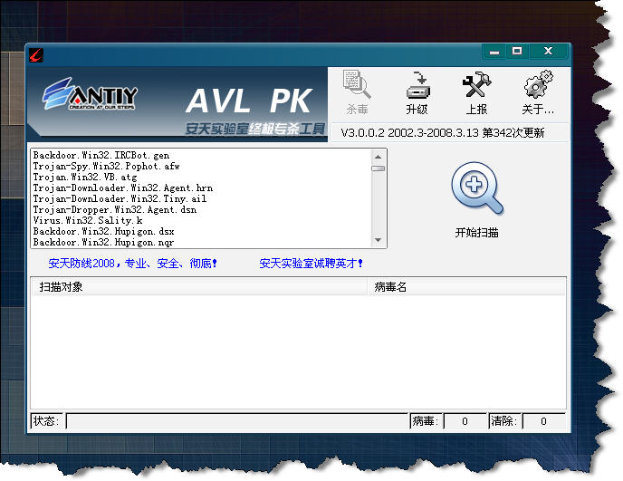The width and height of the screenshot is (623, 481).
Task: Minimize the AVL PK window
Action: 494,52
